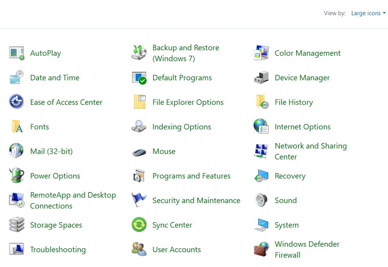Click the Storage Spaces drives icon
Viewport: 388px width, 267px height.
16,225
